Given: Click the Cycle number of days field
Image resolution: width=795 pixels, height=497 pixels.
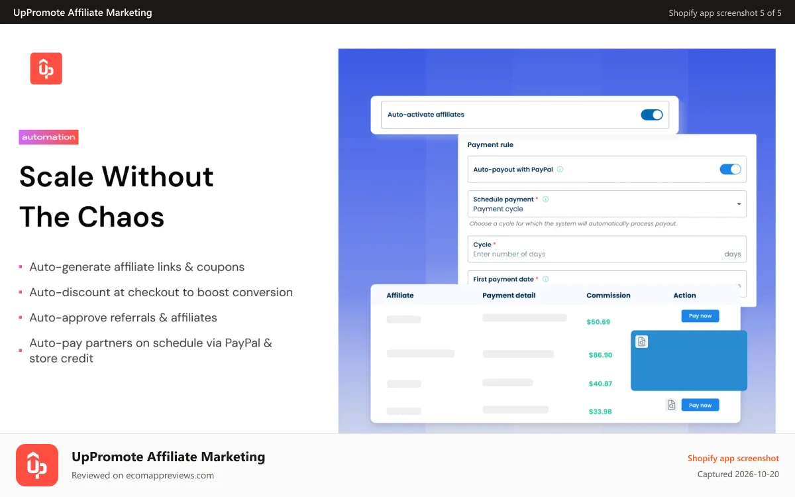Looking at the screenshot, I should pyautogui.click(x=607, y=249).
